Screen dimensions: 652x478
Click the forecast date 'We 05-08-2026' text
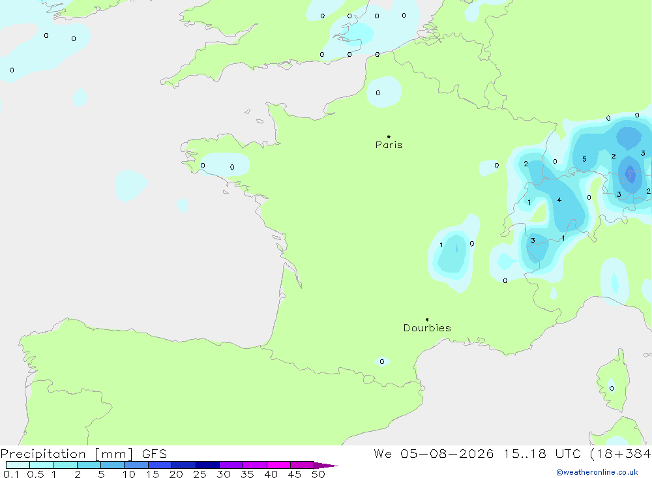pos(434,453)
